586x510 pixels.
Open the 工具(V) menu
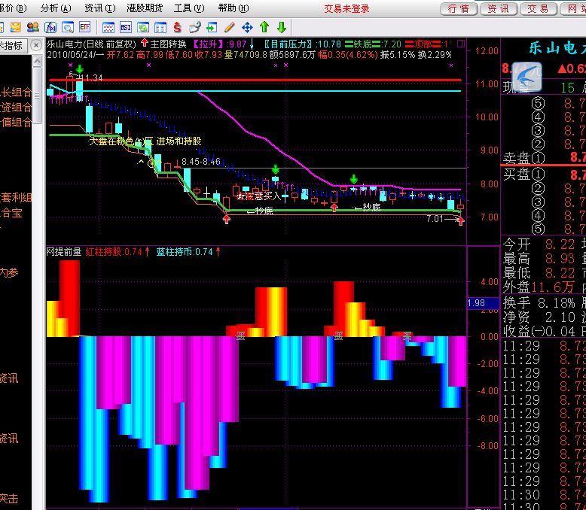[x=189, y=8]
